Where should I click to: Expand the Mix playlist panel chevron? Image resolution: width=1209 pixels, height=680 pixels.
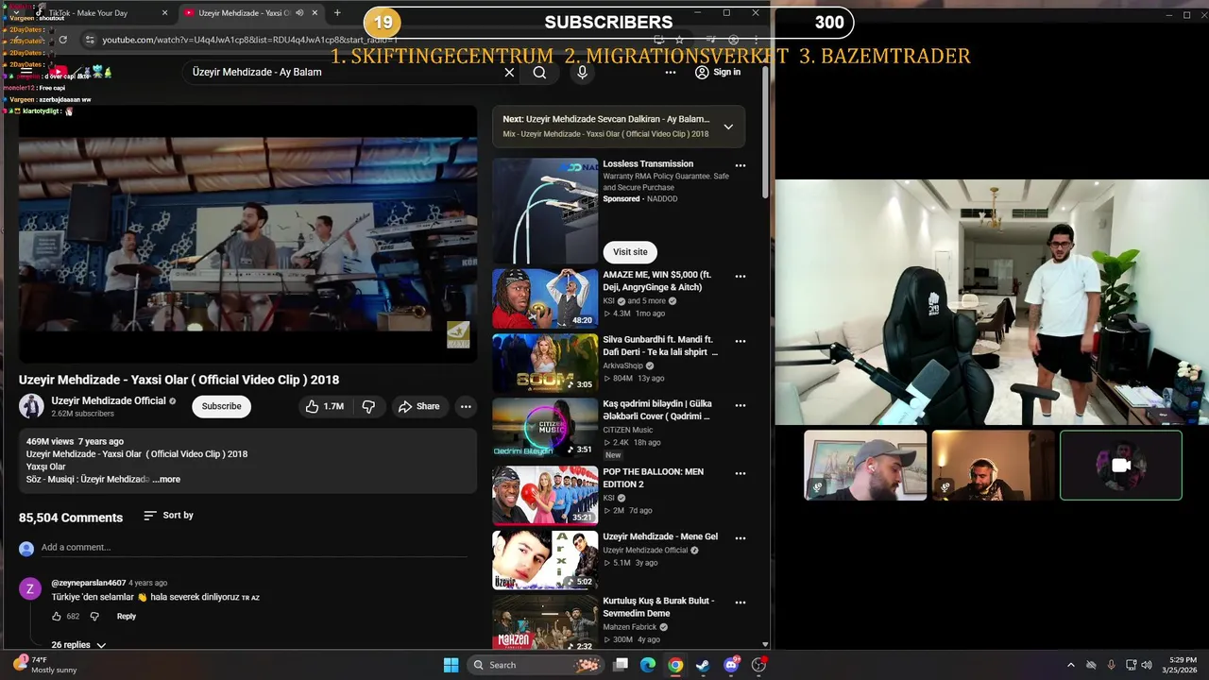[728, 127]
